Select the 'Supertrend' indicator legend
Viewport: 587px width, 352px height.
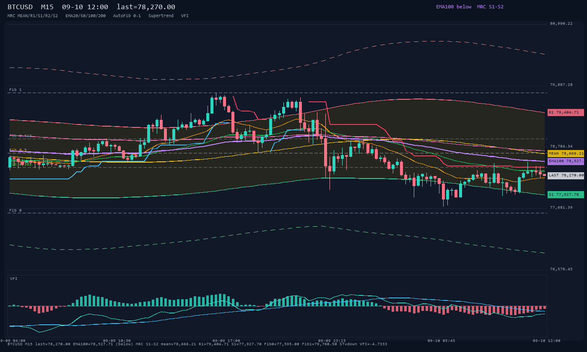coord(161,16)
